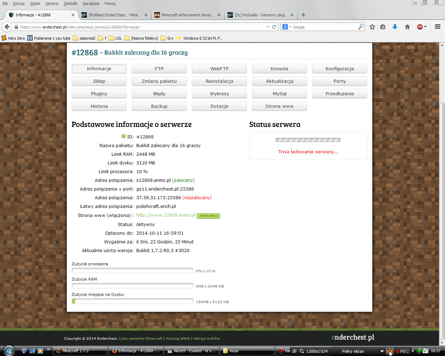Open the MySql section
Image resolution: width=445 pixels, height=356 pixels.
[280, 94]
